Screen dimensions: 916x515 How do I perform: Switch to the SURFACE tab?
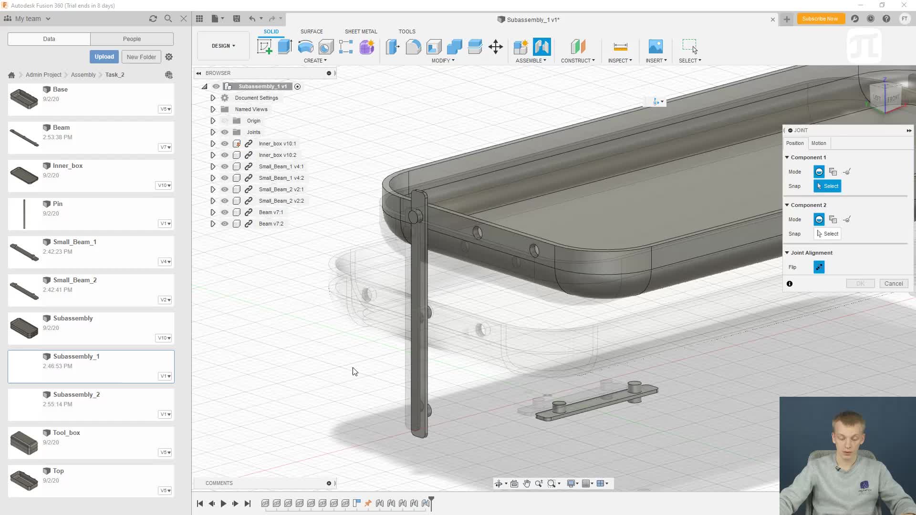pos(312,31)
